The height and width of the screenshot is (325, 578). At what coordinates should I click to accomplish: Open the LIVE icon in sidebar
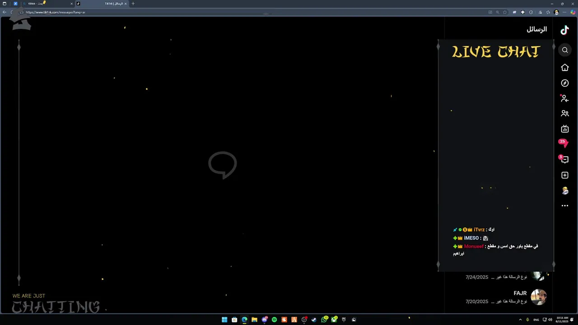(x=565, y=129)
